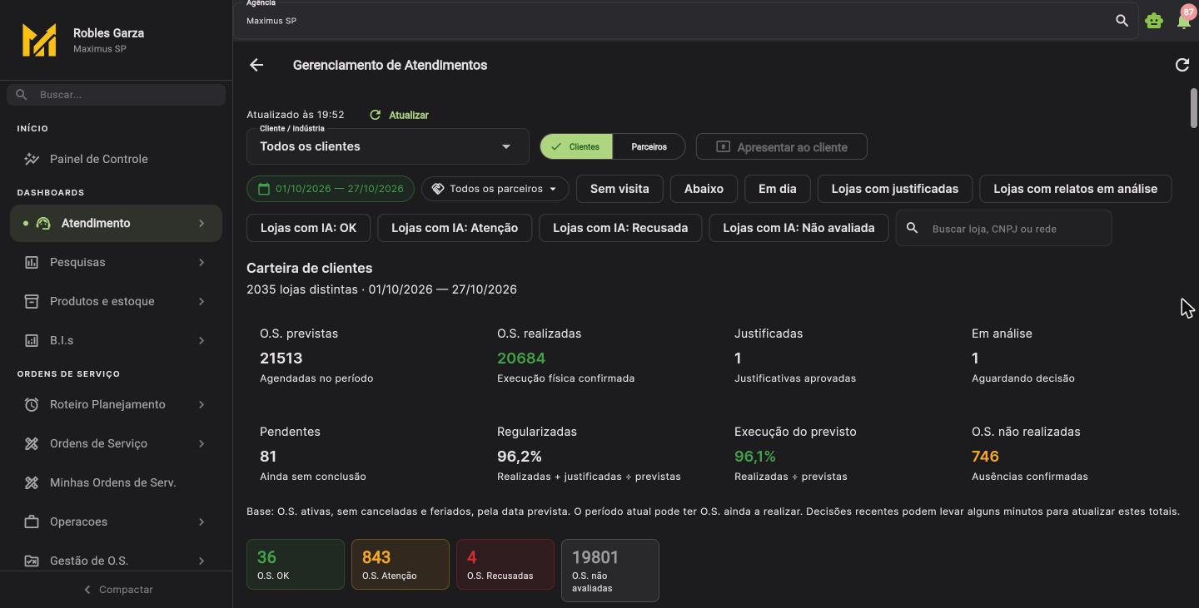Expand the Operacoes submenu chevron
Screen dimensions: 1199x608
point(201,521)
